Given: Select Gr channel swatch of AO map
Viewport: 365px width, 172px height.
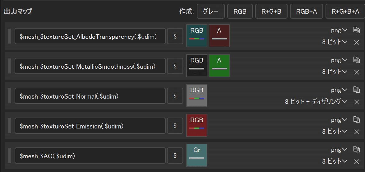Looking at the screenshot, I should pos(197,155).
